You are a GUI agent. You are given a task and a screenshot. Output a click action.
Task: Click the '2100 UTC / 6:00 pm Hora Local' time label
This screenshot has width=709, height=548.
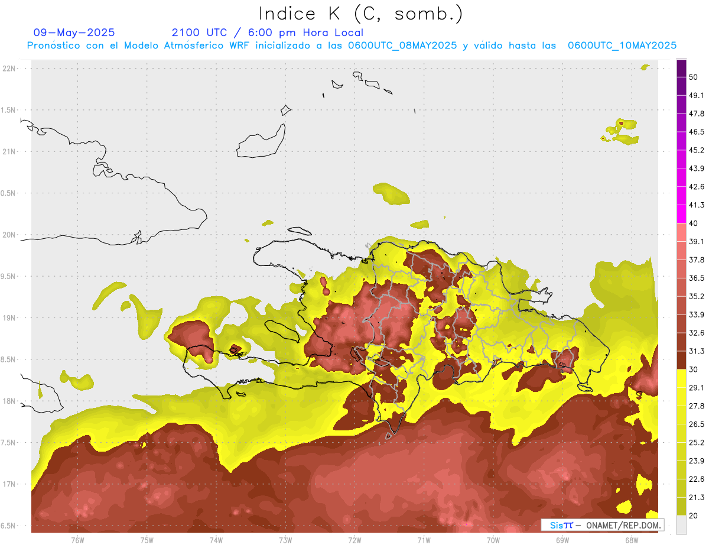[x=268, y=33]
